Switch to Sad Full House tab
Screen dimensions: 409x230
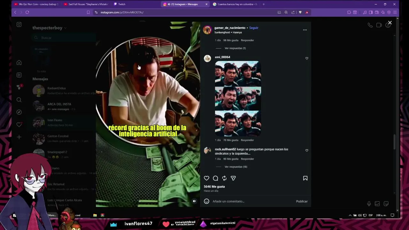tap(86, 4)
